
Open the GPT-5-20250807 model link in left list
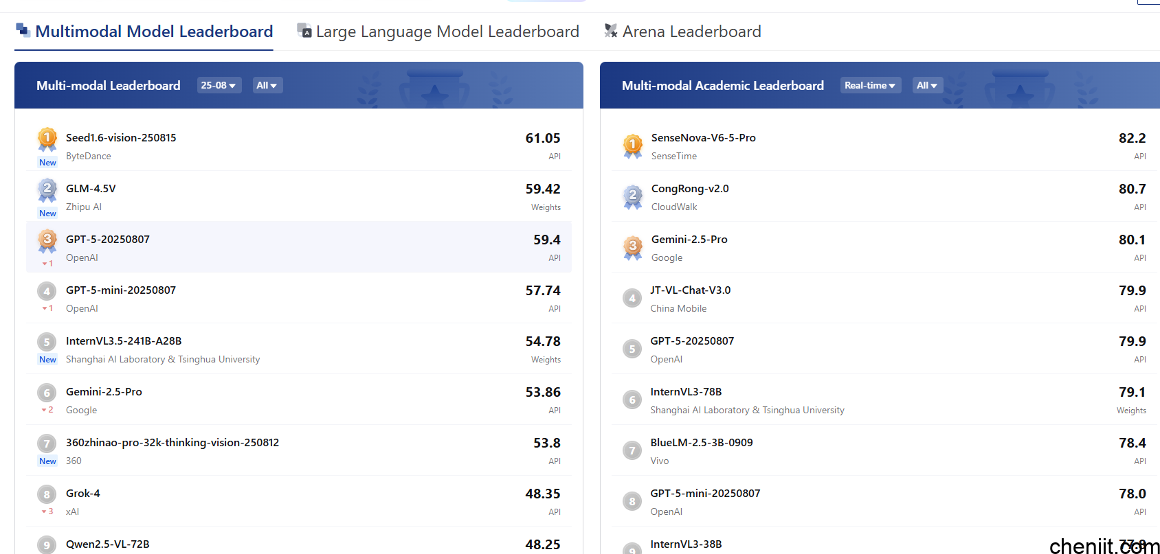point(108,240)
